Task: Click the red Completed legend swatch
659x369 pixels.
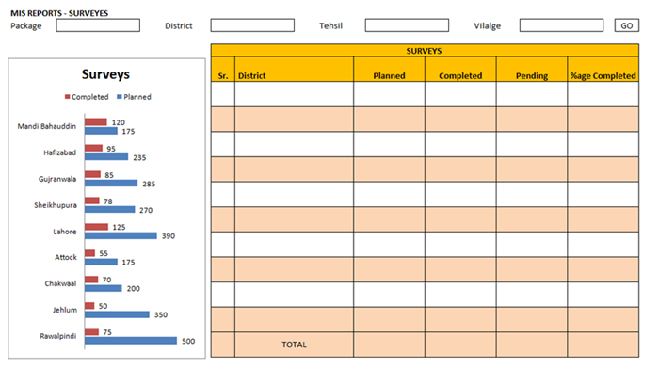Action: point(67,97)
